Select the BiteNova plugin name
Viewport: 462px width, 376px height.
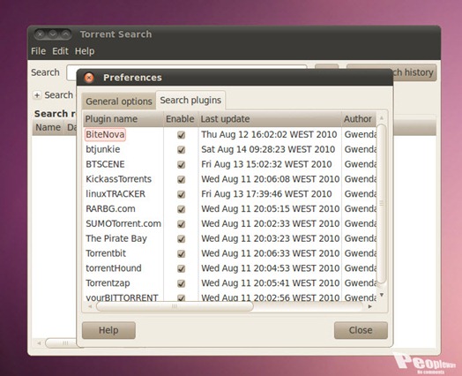click(105, 134)
